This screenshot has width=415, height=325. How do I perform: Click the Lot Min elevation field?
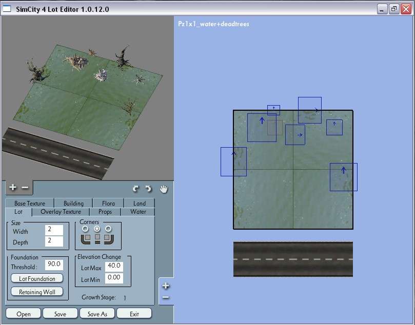[114, 278]
